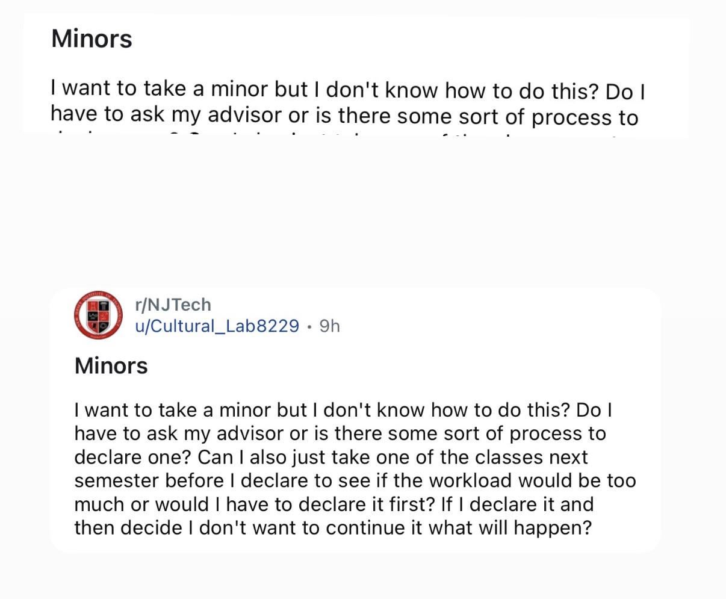Viewport: 726px width, 599px height.
Task: Click the last card line ending "what will happen?"
Action: tap(332, 527)
